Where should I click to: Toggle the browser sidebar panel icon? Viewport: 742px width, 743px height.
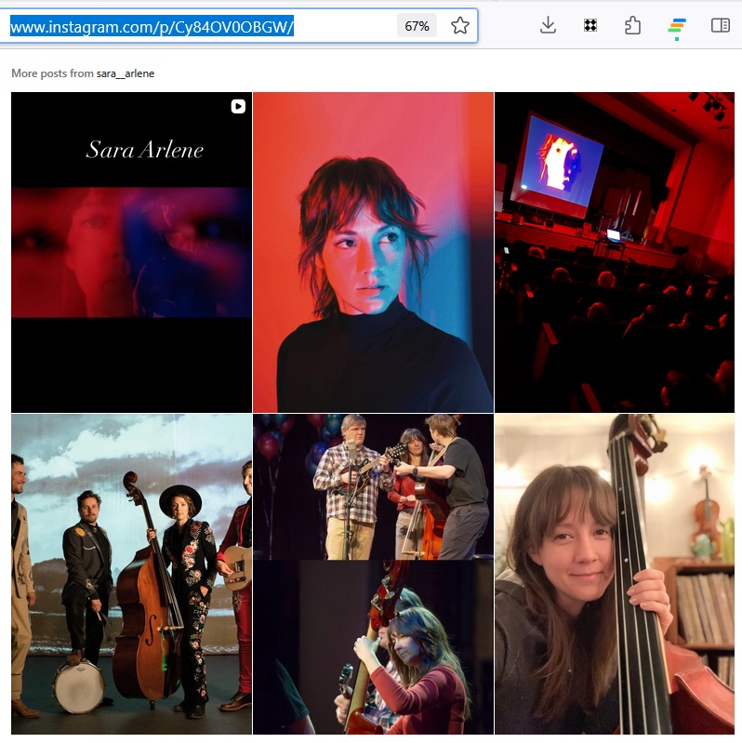click(720, 26)
